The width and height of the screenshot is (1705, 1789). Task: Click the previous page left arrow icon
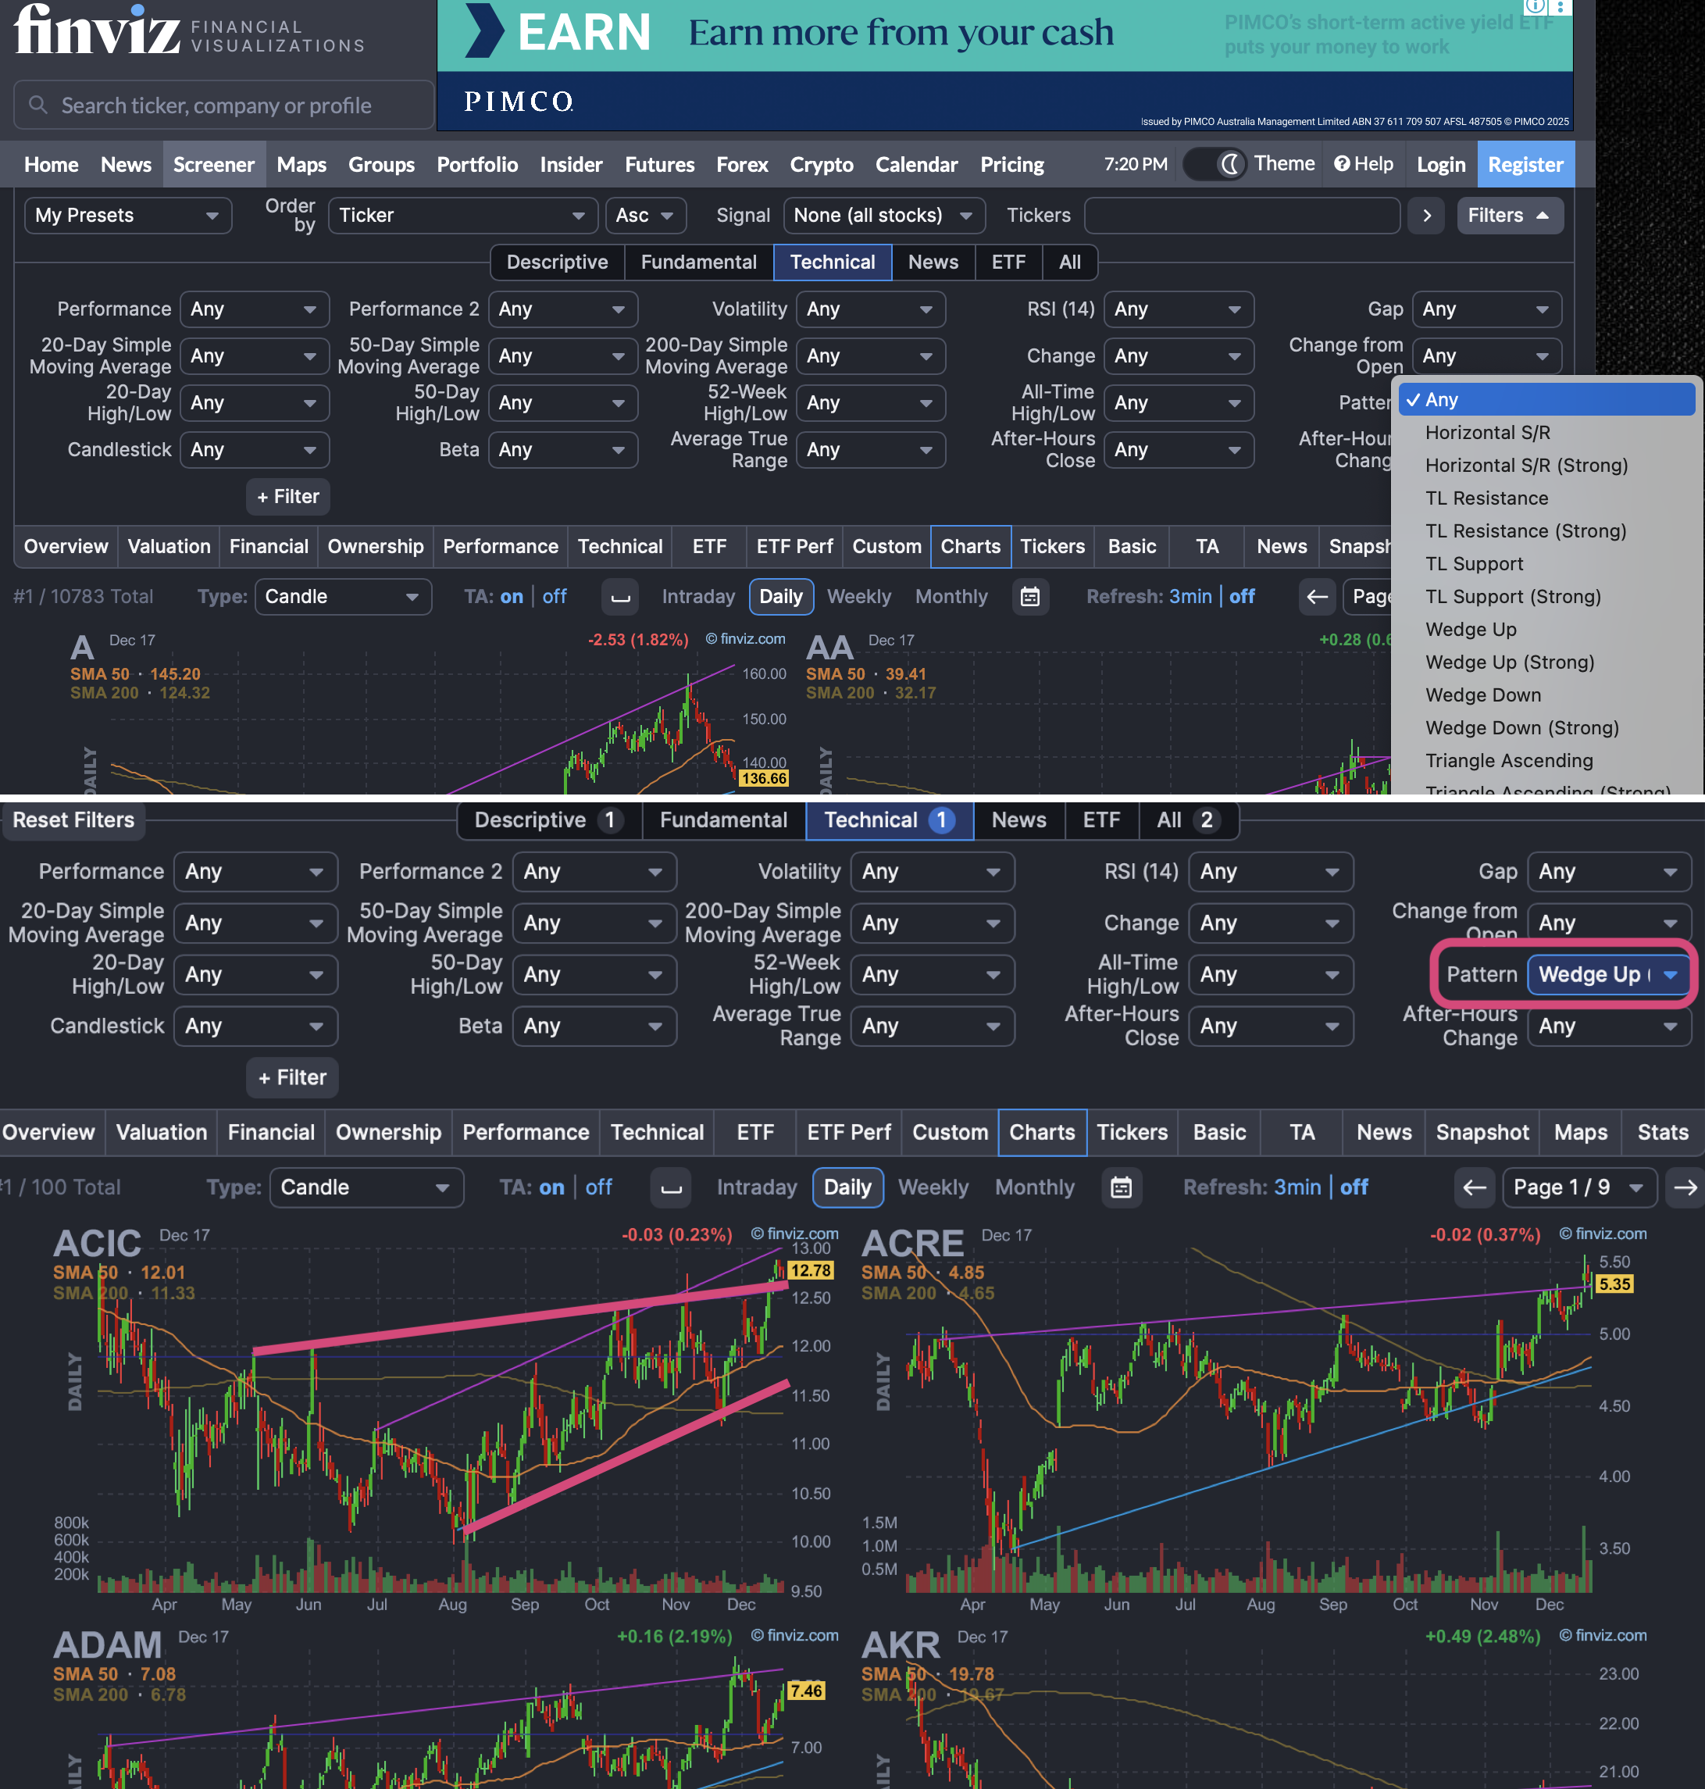(x=1473, y=1187)
